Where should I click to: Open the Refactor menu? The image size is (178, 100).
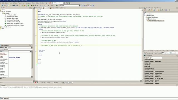[15, 3]
